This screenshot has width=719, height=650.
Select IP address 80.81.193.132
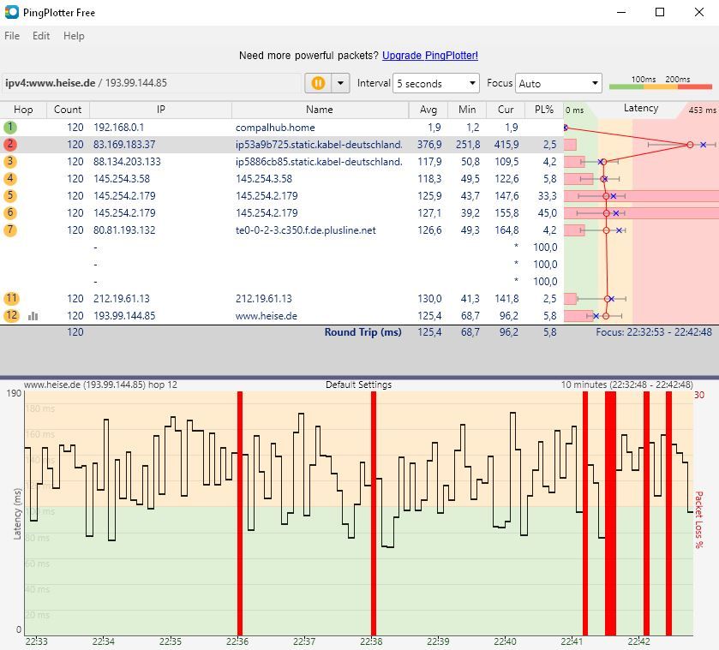click(124, 230)
